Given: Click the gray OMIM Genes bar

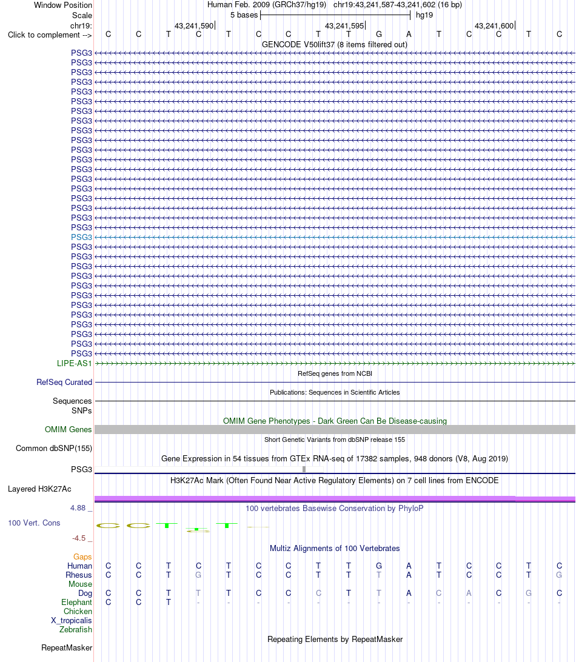Looking at the screenshot, I should pos(335,429).
